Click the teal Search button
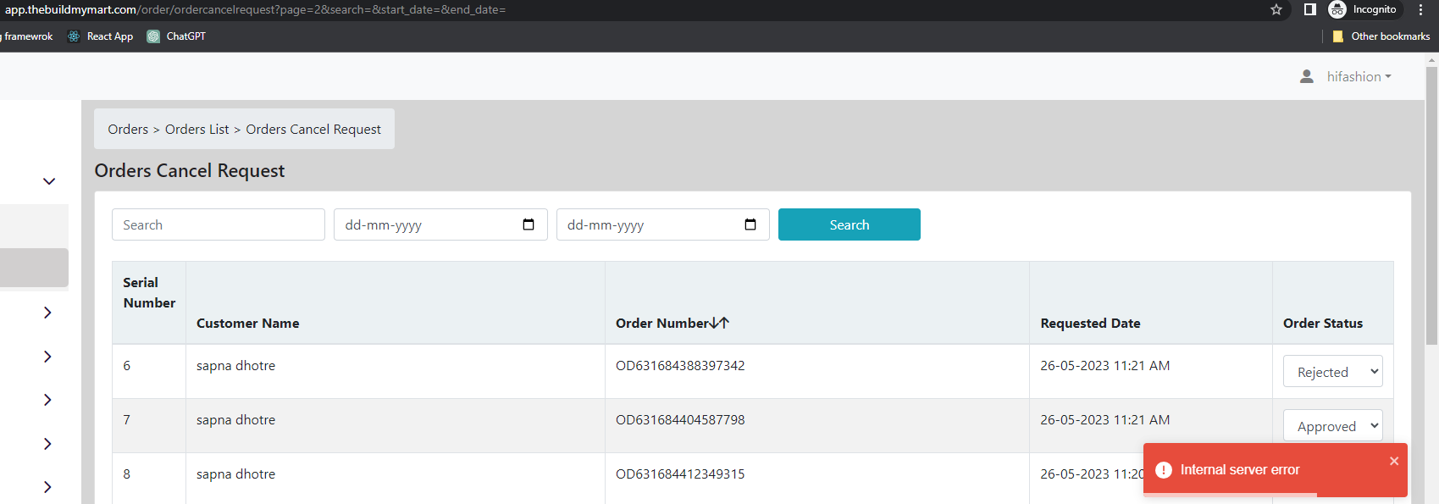1439x504 pixels. [x=850, y=224]
